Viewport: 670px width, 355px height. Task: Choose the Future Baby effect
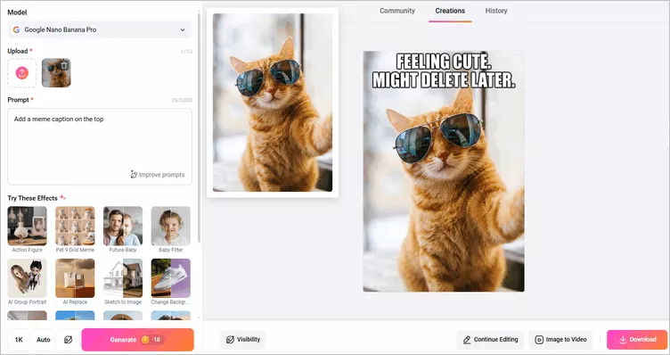[123, 227]
